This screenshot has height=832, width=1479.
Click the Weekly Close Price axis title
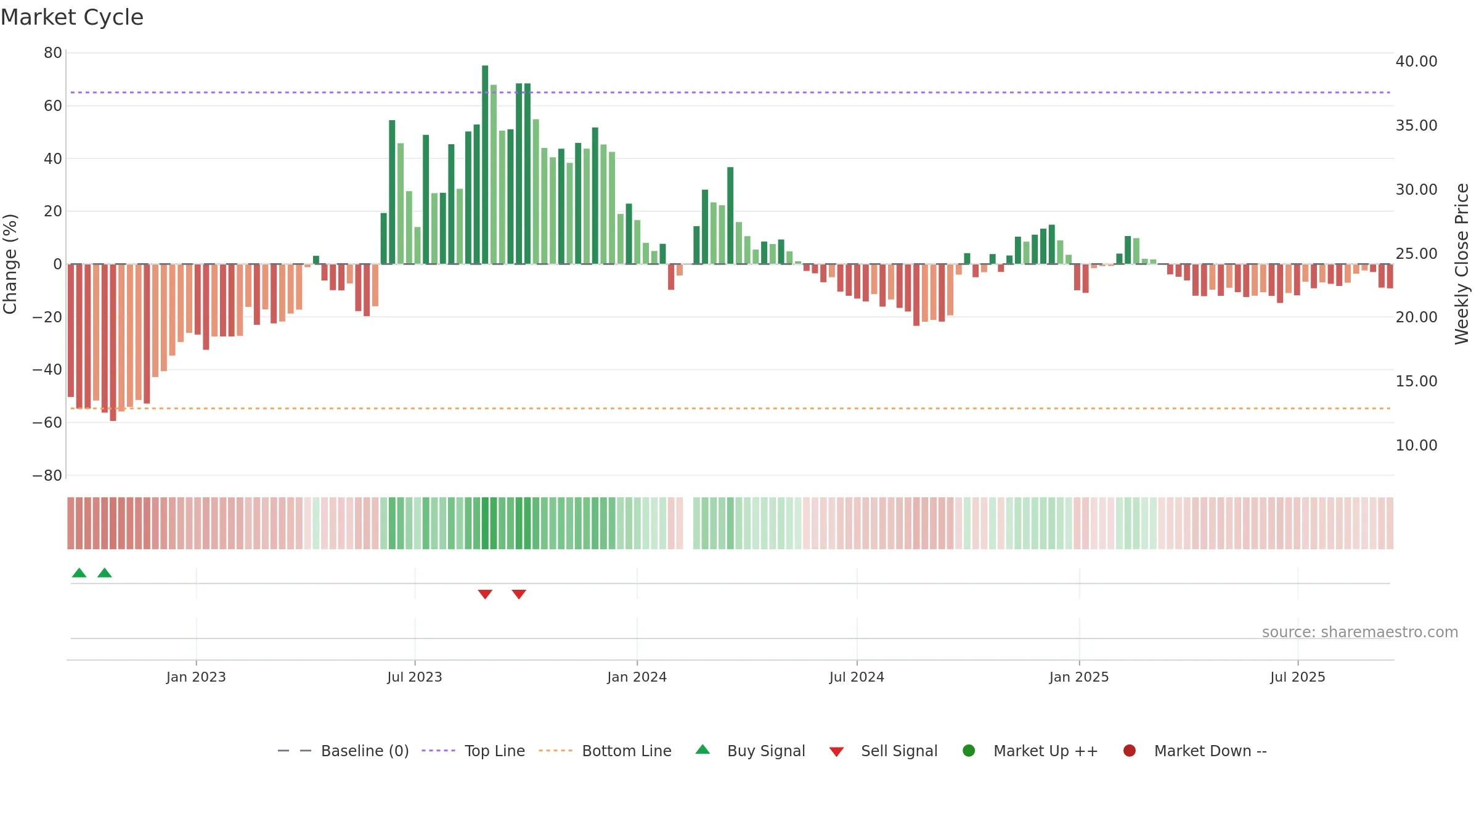click(1462, 264)
